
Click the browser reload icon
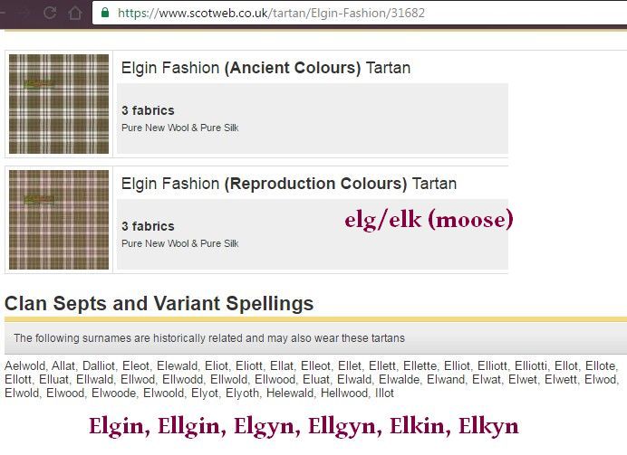pos(50,13)
